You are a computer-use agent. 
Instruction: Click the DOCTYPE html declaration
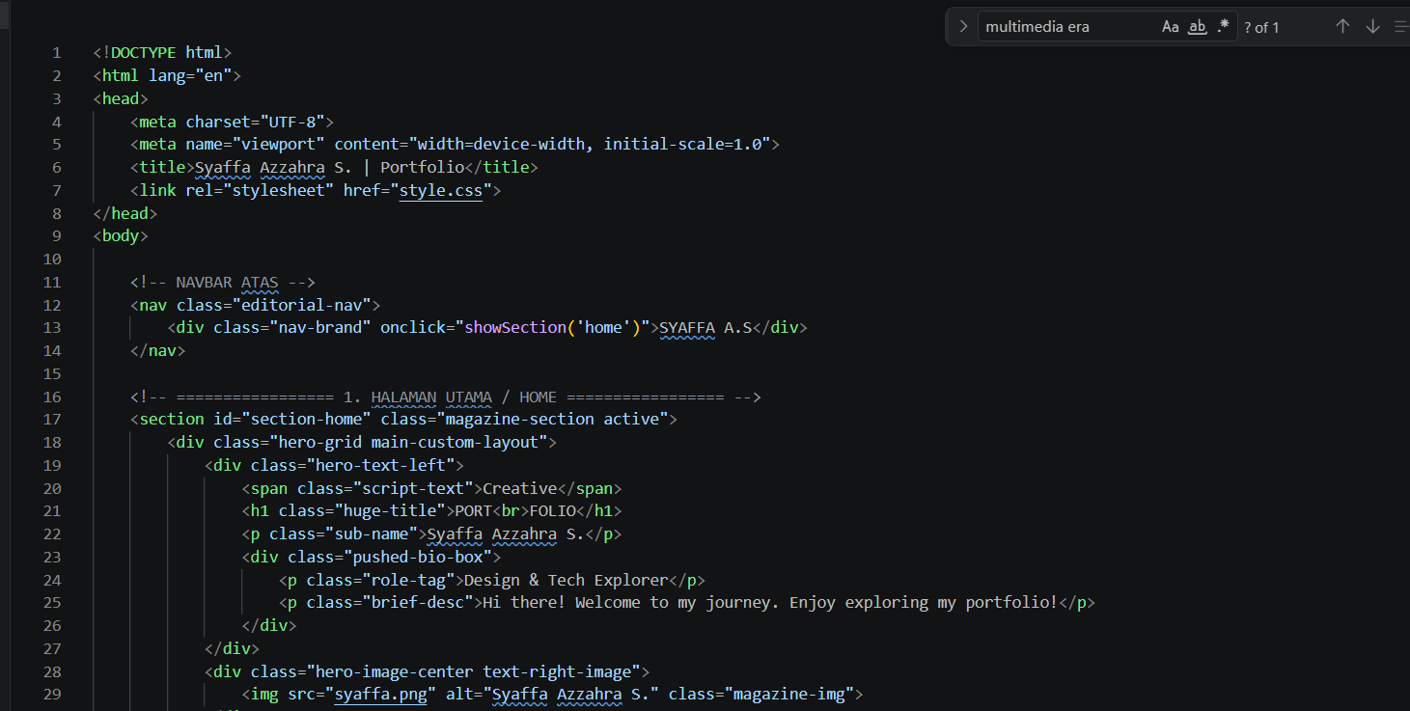162,53
